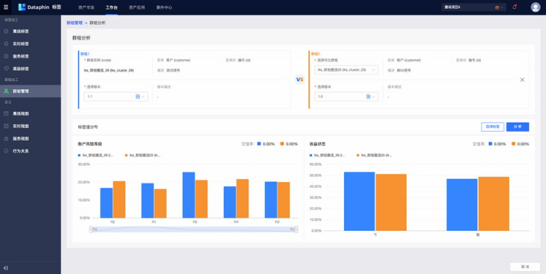Click the 选择标签 button
Screen dimensions: 546x274
(x=491, y=127)
